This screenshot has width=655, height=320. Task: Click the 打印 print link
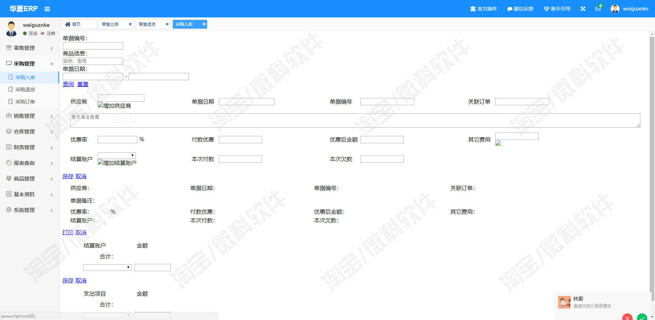[x=68, y=233]
